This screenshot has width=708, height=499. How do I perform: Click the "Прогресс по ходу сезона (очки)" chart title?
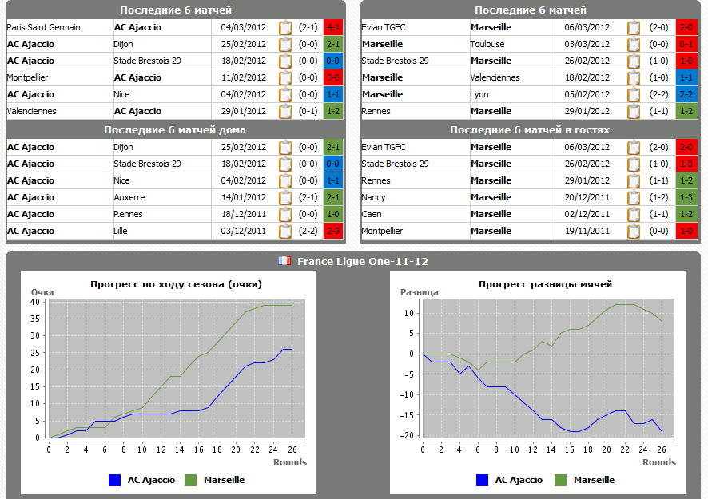(x=176, y=284)
